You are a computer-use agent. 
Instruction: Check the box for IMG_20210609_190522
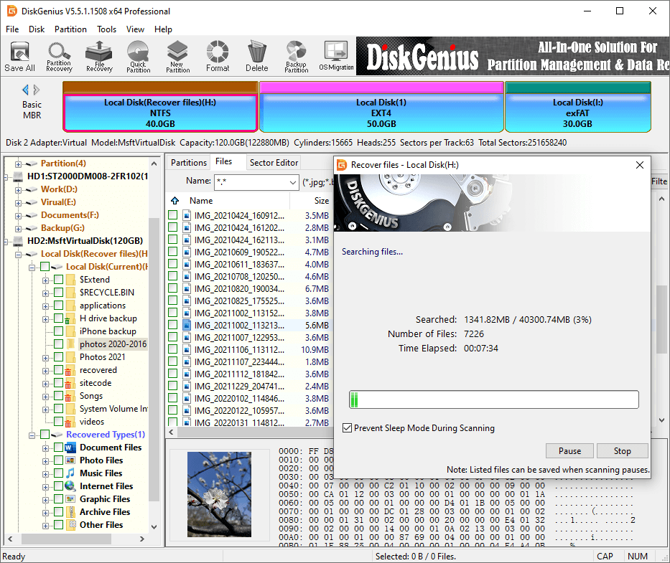[172, 252]
